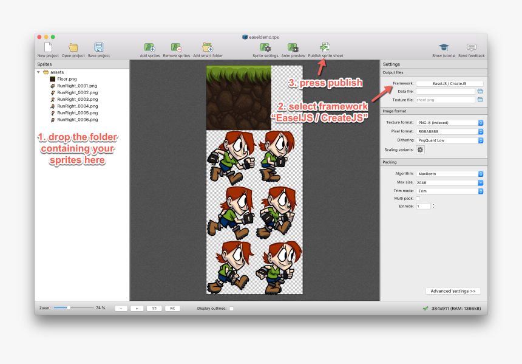Select Floor.png in the sprite list
The width and height of the screenshot is (522, 364).
coord(67,79)
